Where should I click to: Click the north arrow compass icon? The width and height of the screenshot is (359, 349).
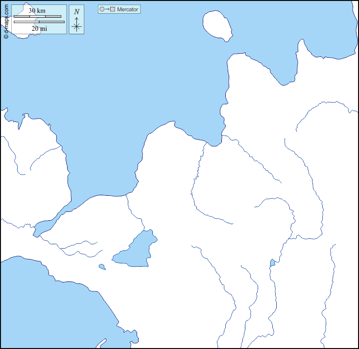76,21
